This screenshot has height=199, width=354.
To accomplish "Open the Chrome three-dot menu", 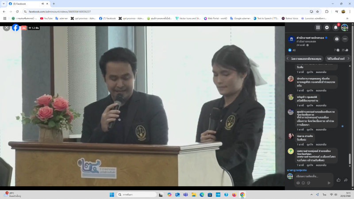I will point(350,11).
